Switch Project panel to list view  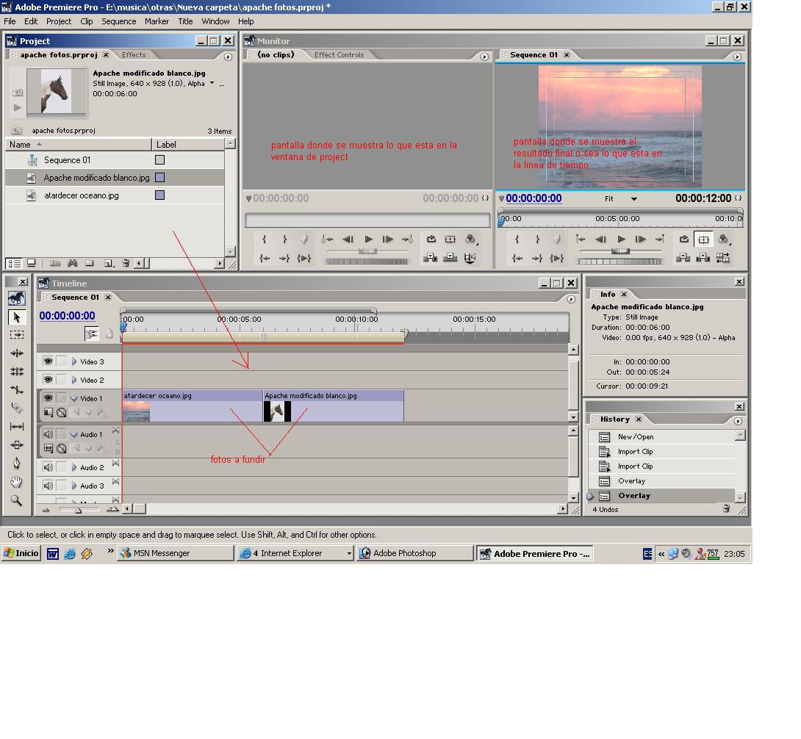14,263
